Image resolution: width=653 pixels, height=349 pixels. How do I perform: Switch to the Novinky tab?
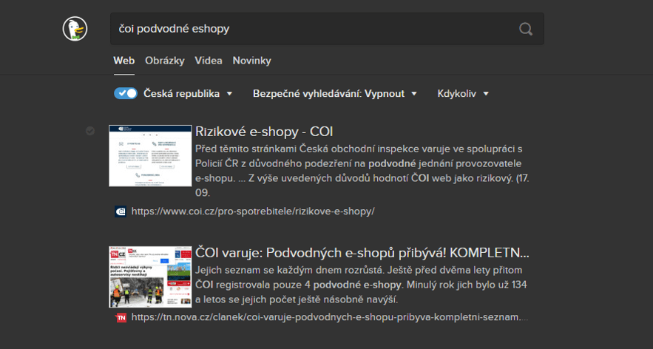pos(252,61)
